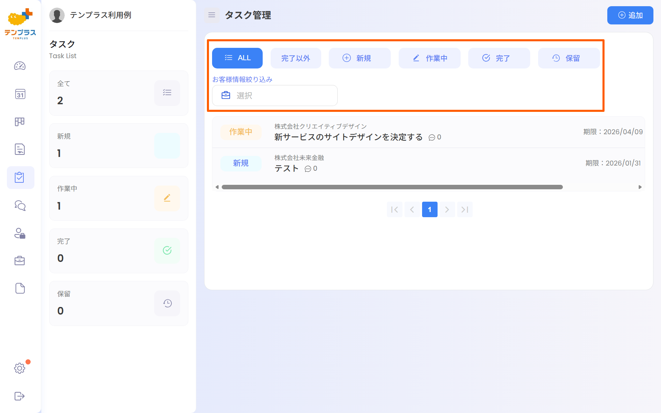Open the calendar icon in sidebar
Viewport: 661px width, 413px height.
click(x=20, y=94)
